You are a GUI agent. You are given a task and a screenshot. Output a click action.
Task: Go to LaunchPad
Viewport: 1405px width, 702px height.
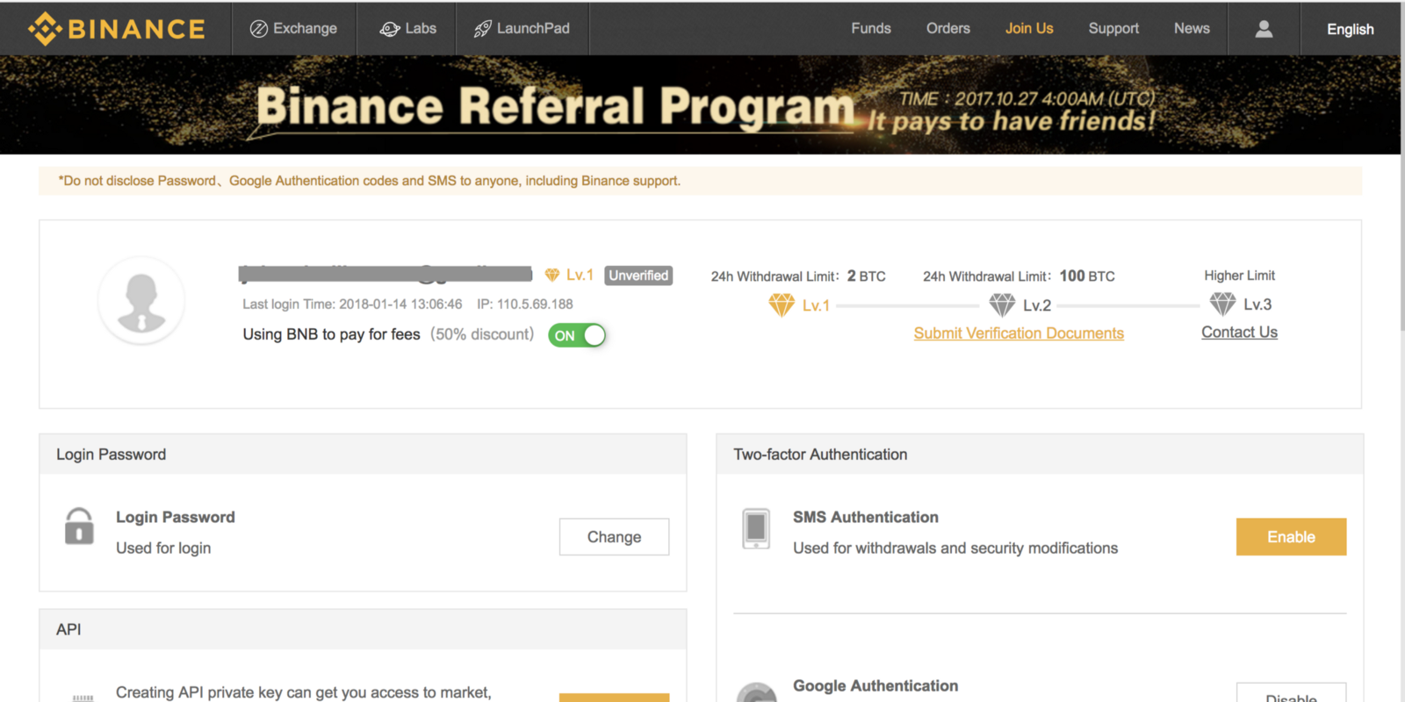pos(522,28)
